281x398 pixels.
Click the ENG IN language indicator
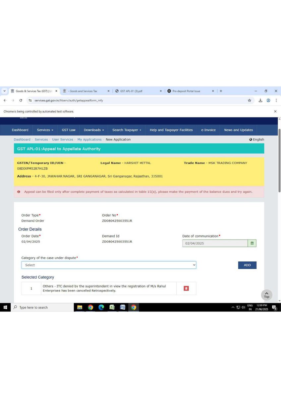pyautogui.click(x=250, y=307)
